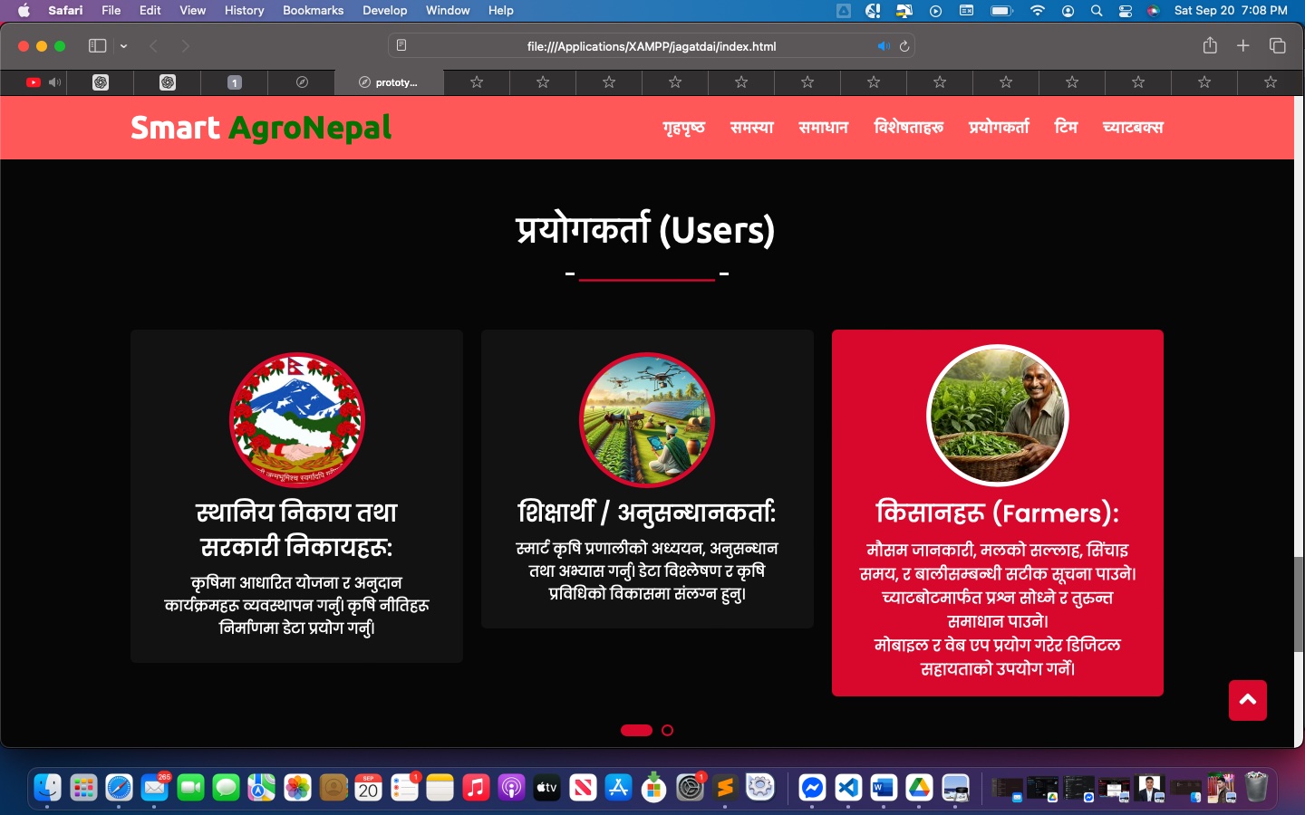Click the समस्या navigation link
Image resolution: width=1305 pixels, height=815 pixels.
[x=751, y=128]
